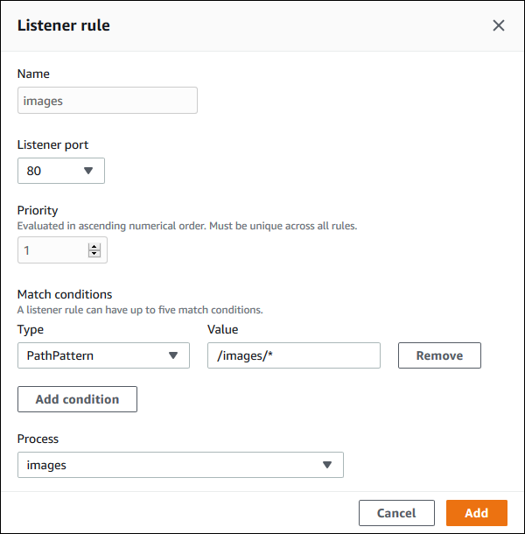Decrease priority with the down stepper arrow

coord(94,255)
